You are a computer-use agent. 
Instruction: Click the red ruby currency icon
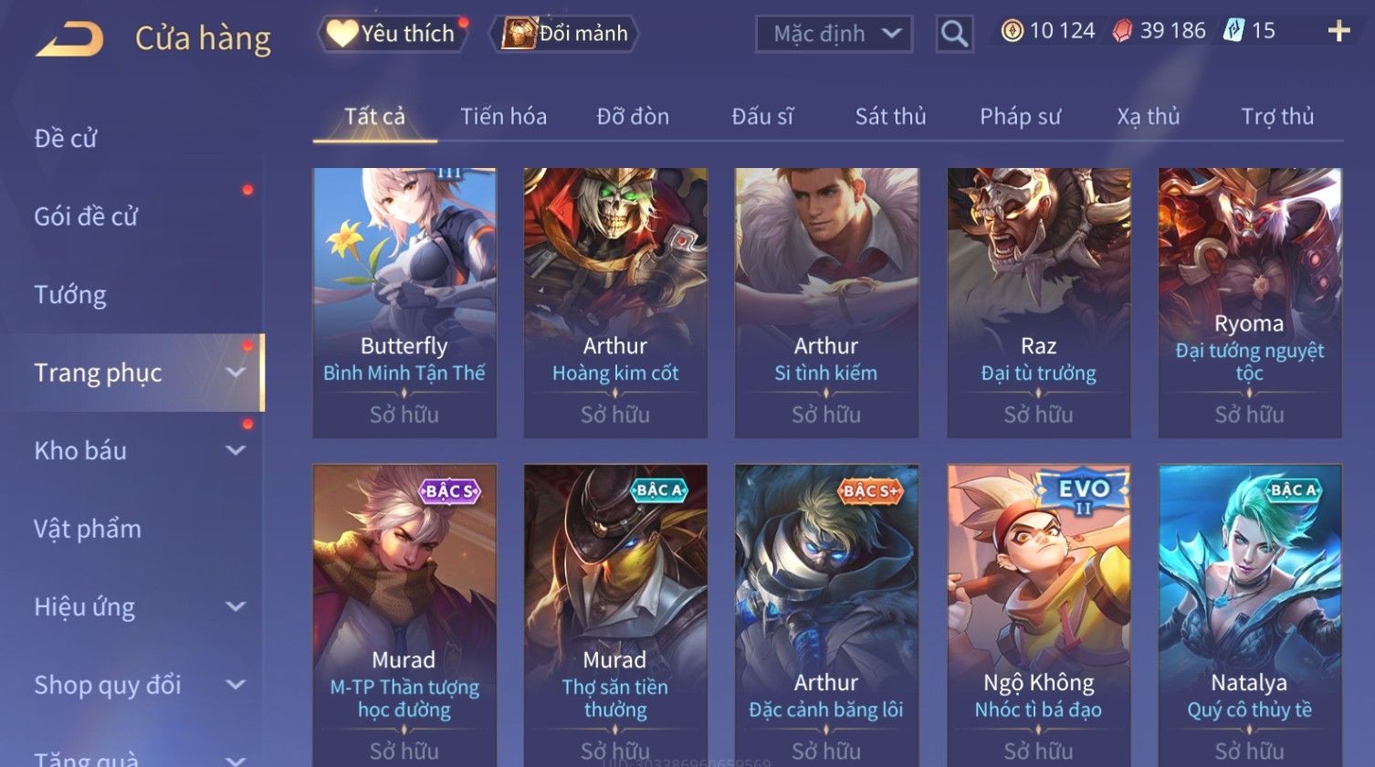(x=1122, y=32)
